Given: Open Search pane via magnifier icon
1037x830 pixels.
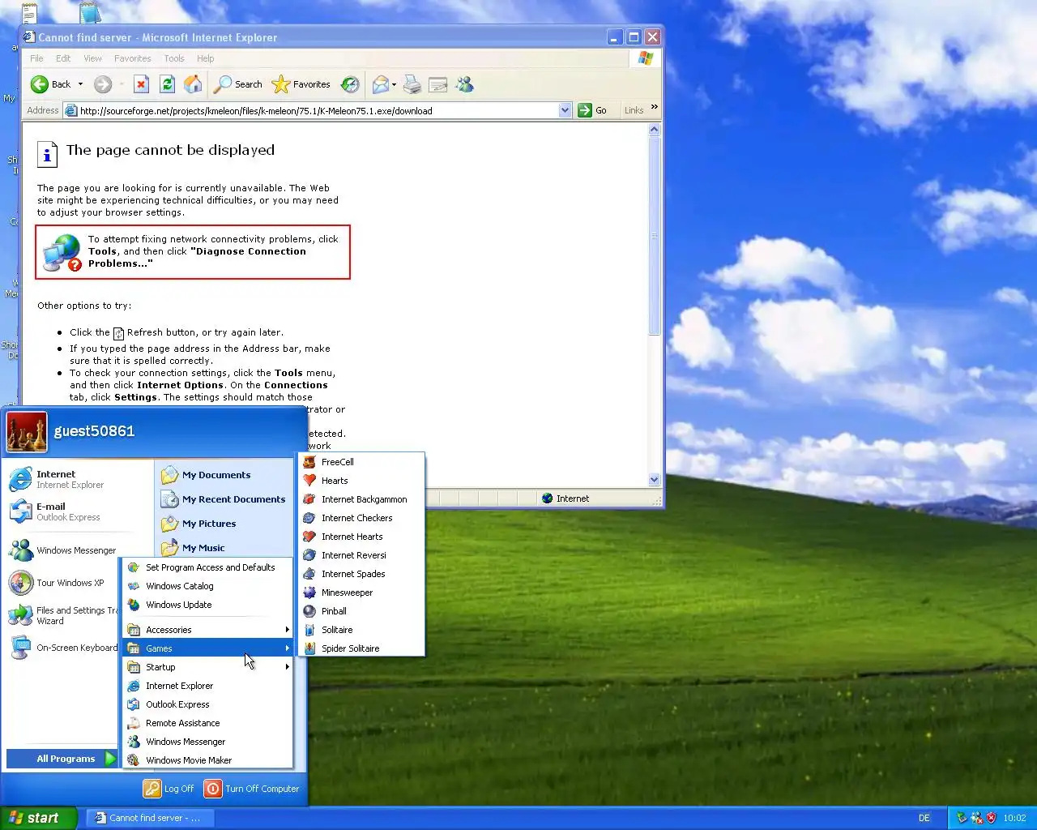Looking at the screenshot, I should 223,84.
